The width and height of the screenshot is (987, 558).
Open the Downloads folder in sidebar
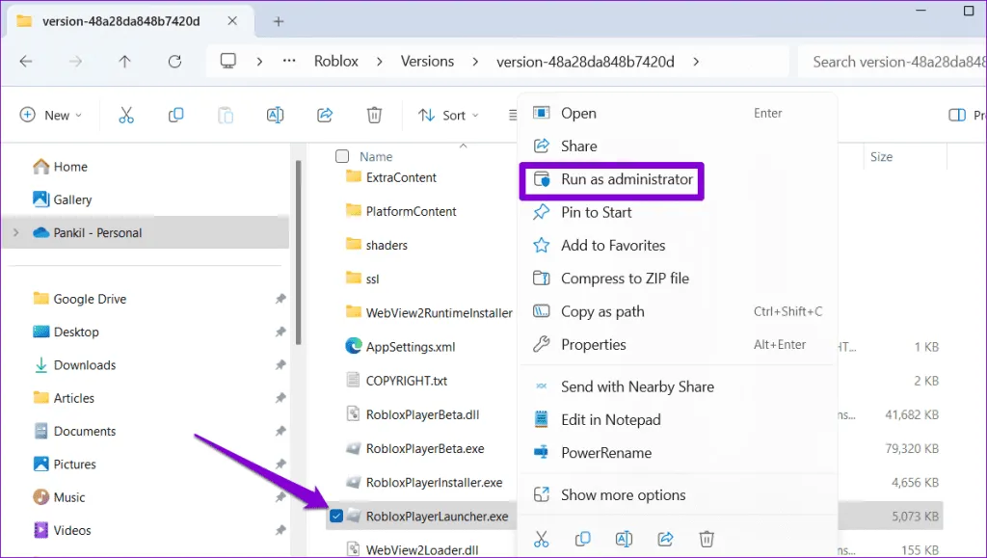pyautogui.click(x=85, y=365)
